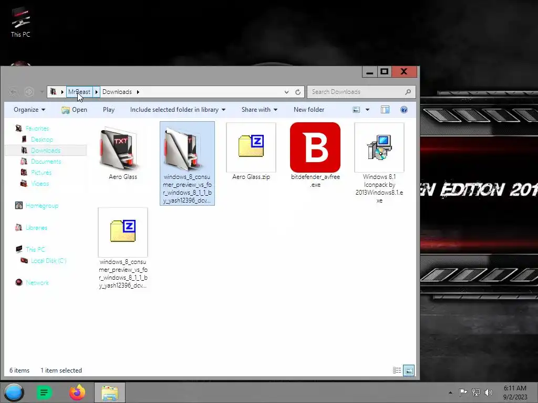The image size is (538, 403).
Task: Open the Share with menu
Action: coord(260,110)
